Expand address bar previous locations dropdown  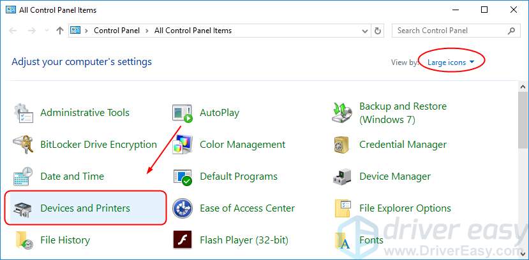click(364, 31)
